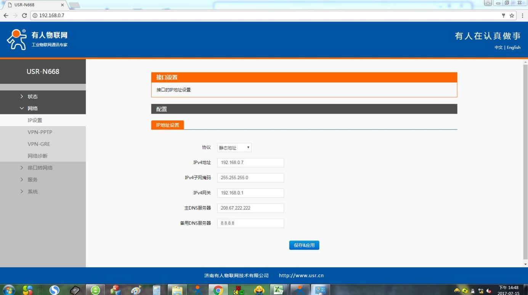This screenshot has height=295, width=528.
Task: Expand the 串口转网络 sidebar section
Action: click(40, 168)
